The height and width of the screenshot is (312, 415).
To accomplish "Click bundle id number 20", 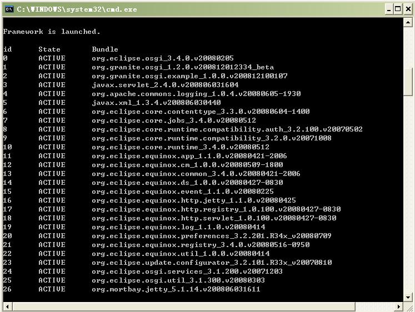I will click(x=7, y=236).
